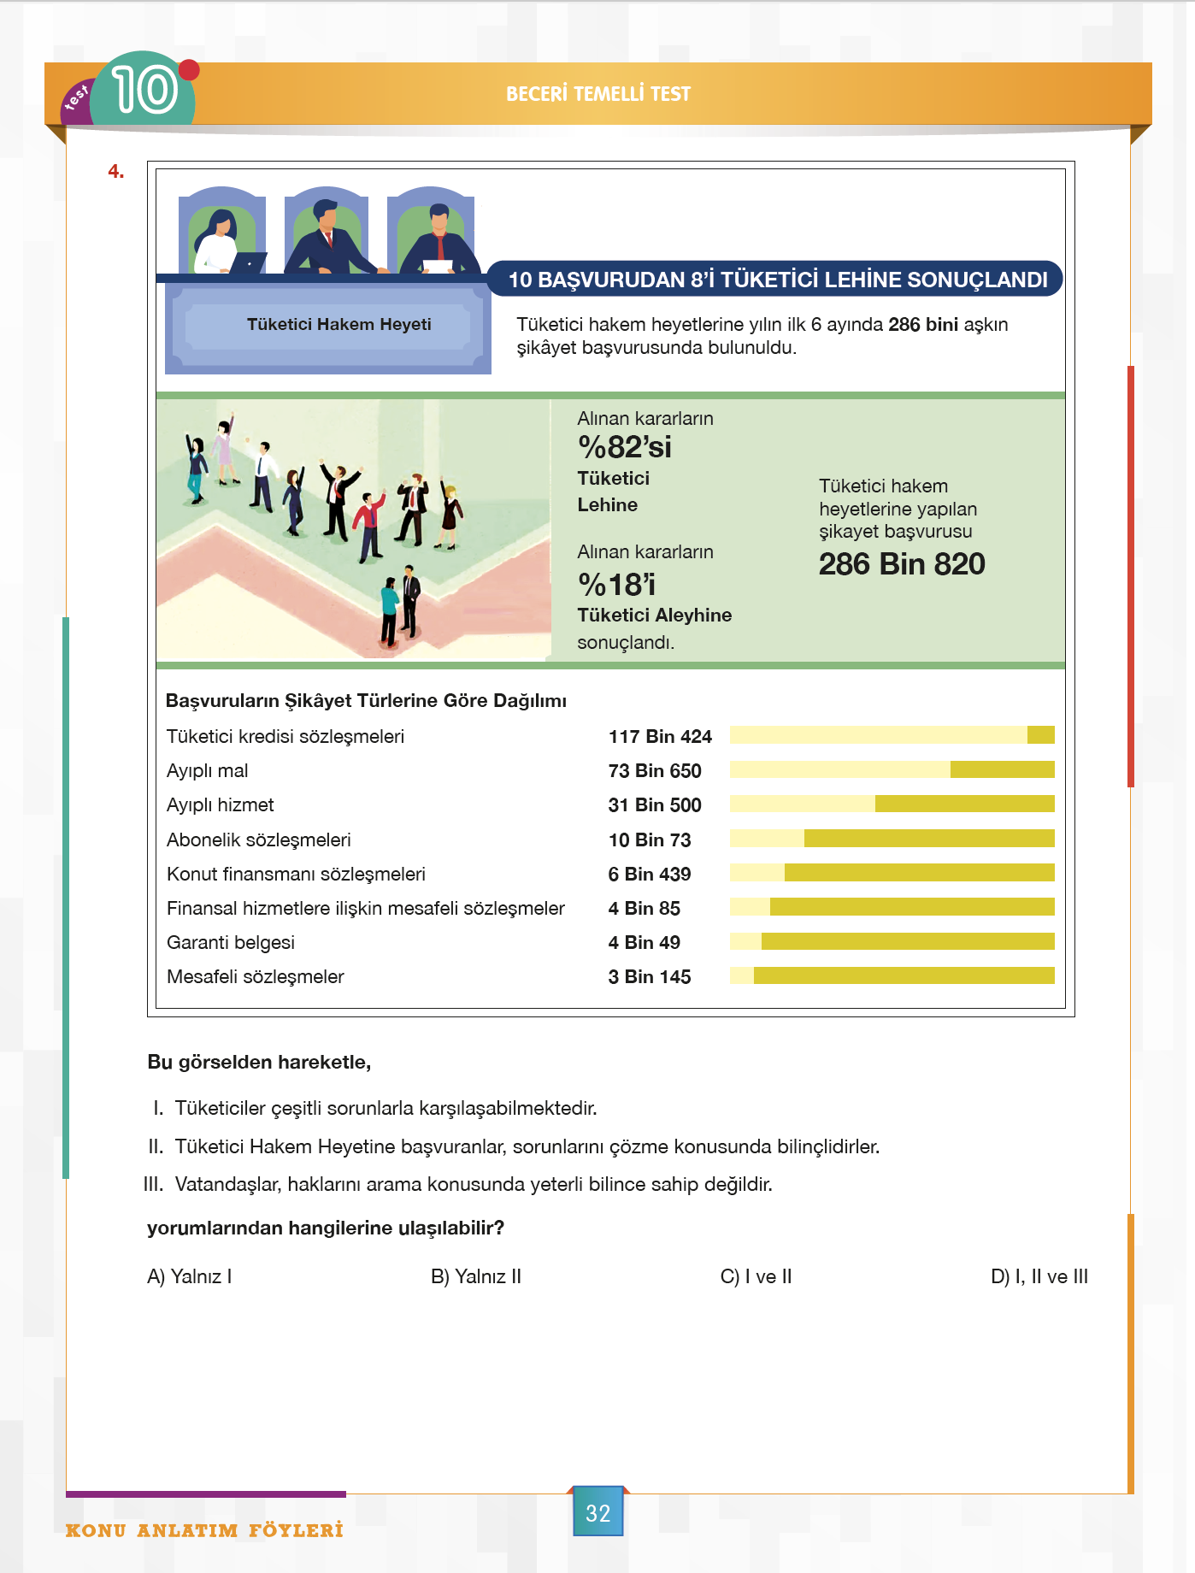
Task: Click the Abonelik sözleşmeleri row label
Action: [x=259, y=840]
